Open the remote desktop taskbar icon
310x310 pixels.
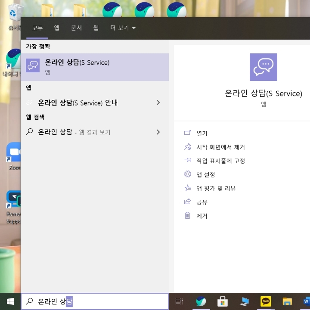(244, 302)
